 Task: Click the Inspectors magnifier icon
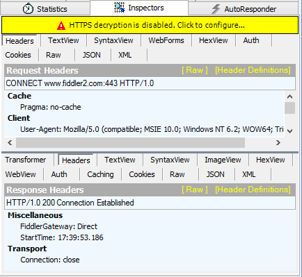pos(120,8)
